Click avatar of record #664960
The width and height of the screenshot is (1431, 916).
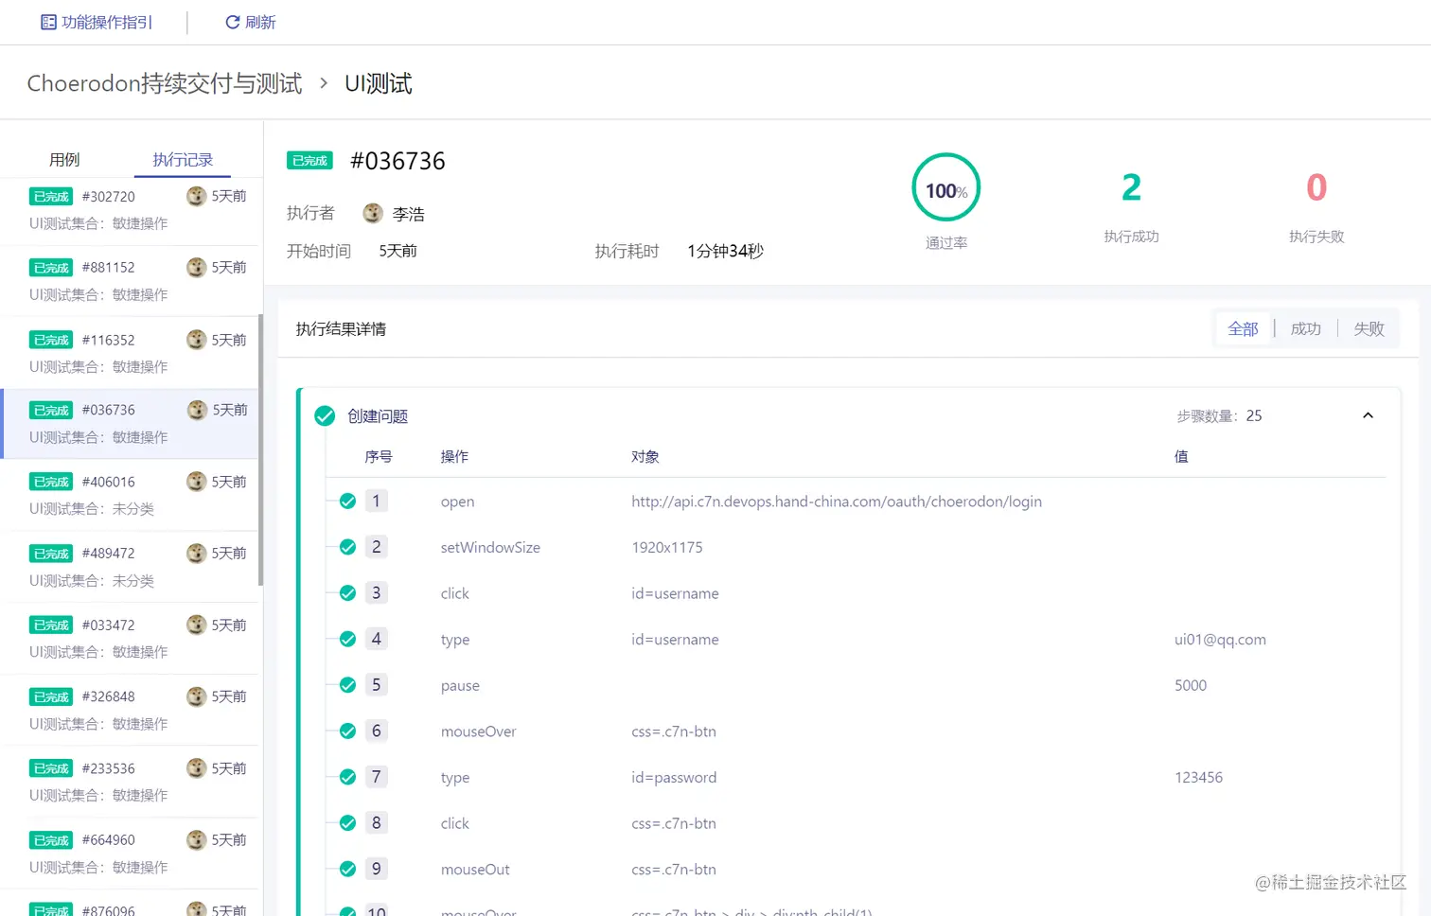click(x=196, y=839)
